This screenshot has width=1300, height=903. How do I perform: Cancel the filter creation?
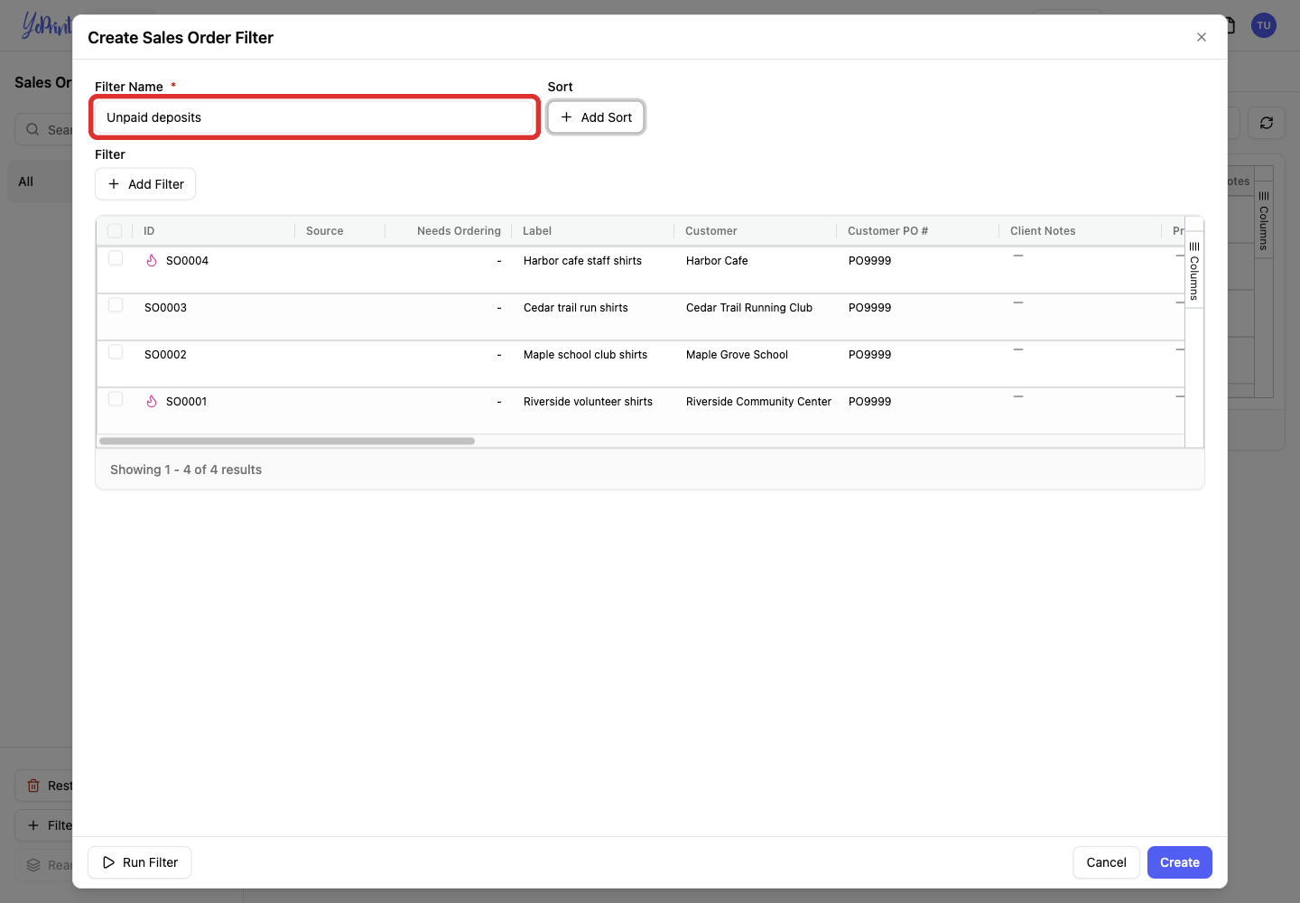pyautogui.click(x=1106, y=862)
